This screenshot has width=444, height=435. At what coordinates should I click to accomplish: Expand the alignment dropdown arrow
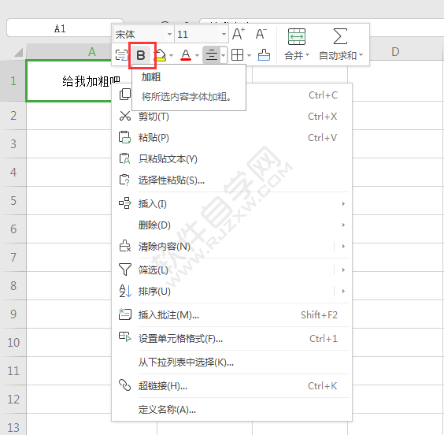pos(224,55)
